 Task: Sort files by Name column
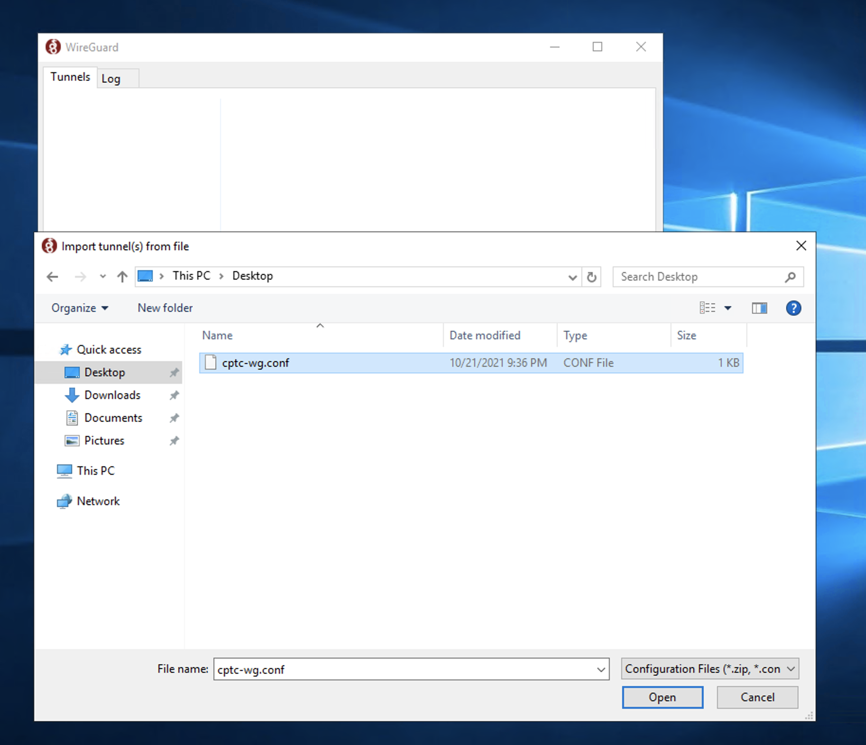(321, 336)
